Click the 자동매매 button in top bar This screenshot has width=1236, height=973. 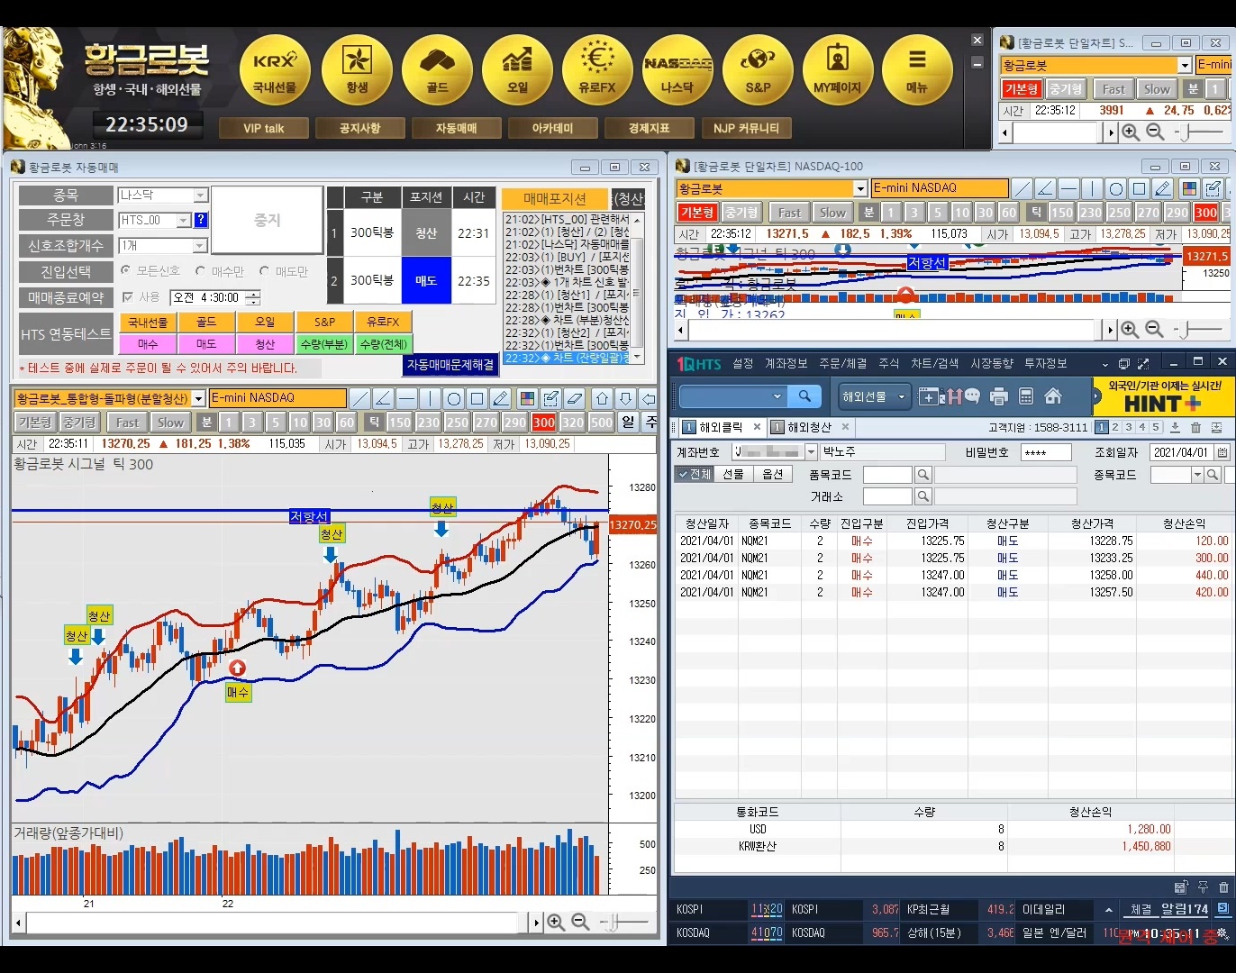click(457, 128)
